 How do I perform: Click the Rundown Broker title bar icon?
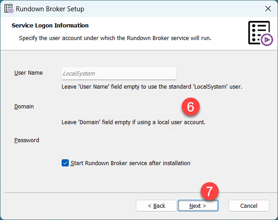(x=8, y=9)
